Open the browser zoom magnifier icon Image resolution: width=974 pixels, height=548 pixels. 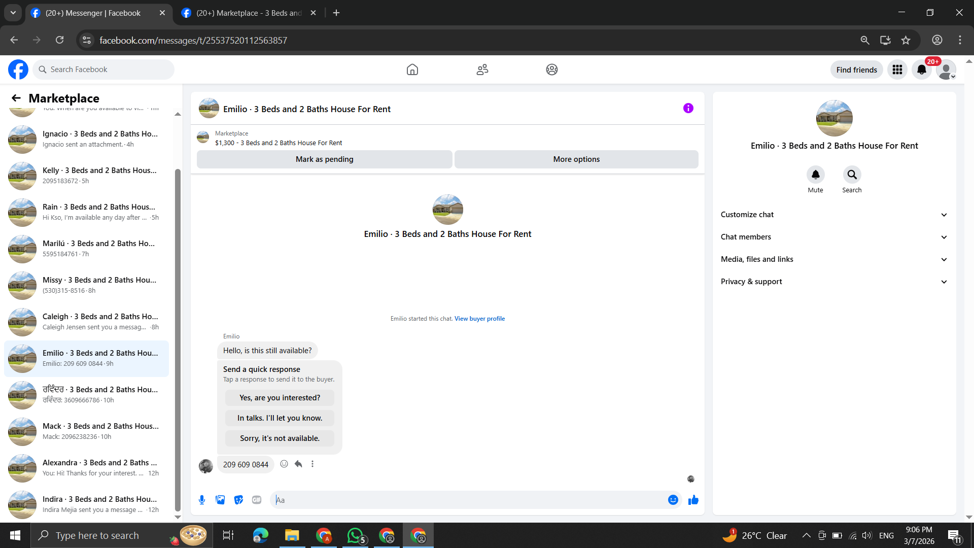(x=865, y=40)
